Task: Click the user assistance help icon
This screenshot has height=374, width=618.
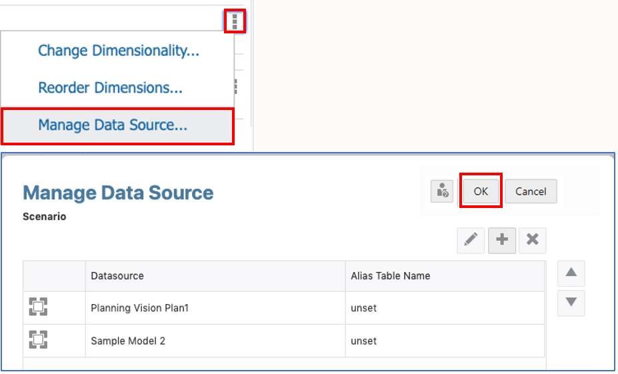Action: [443, 191]
